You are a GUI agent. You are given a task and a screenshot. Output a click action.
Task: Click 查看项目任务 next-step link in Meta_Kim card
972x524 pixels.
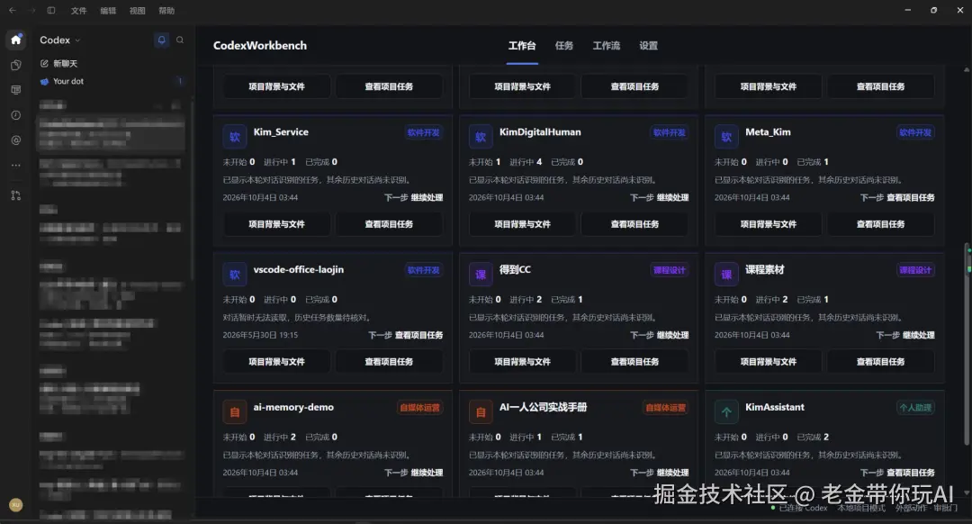(911, 197)
